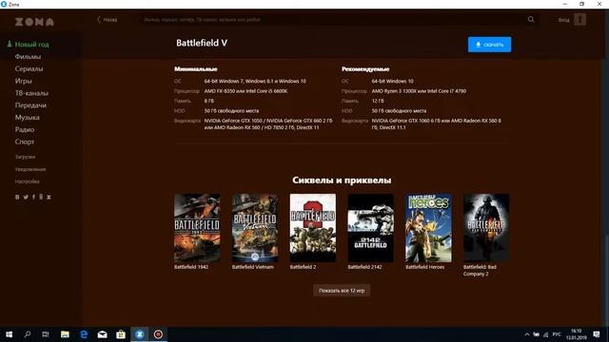Image resolution: width=609 pixels, height=342 pixels.
Task: Open Радио in the sidebar
Action: coord(25,129)
